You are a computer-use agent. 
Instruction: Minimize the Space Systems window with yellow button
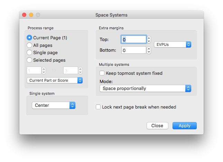tap(31, 15)
